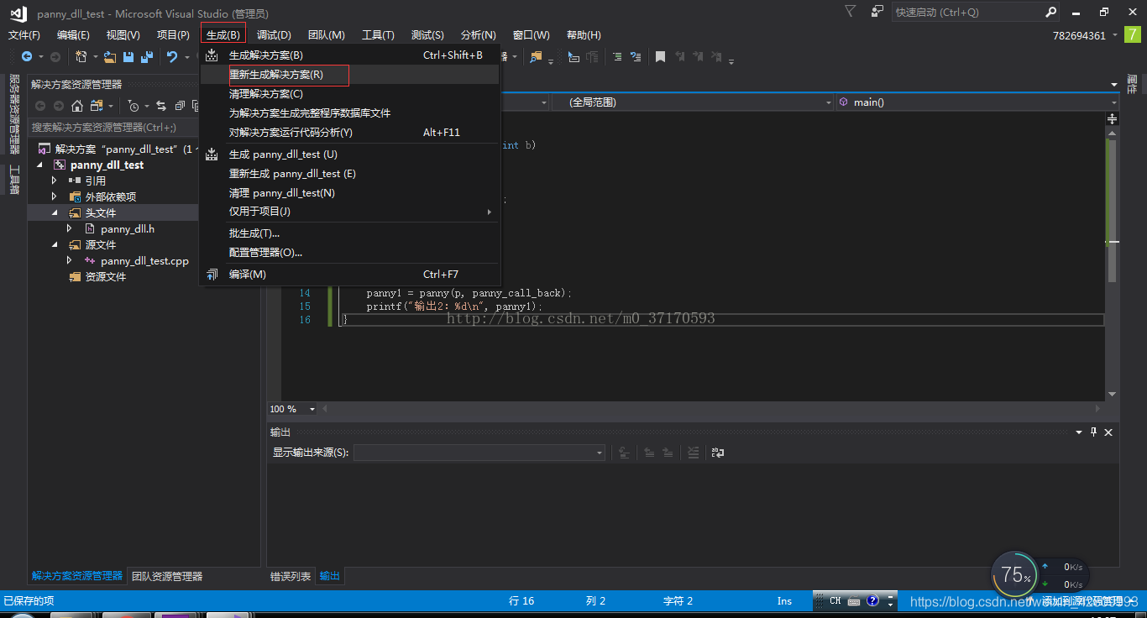1147x618 pixels.
Task: Switch to the 团队资源管理器 tab
Action: [167, 577]
